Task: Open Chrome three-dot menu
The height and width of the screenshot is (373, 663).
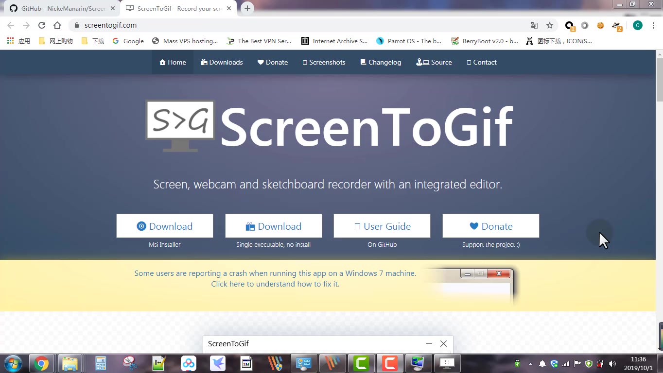Action: [653, 25]
